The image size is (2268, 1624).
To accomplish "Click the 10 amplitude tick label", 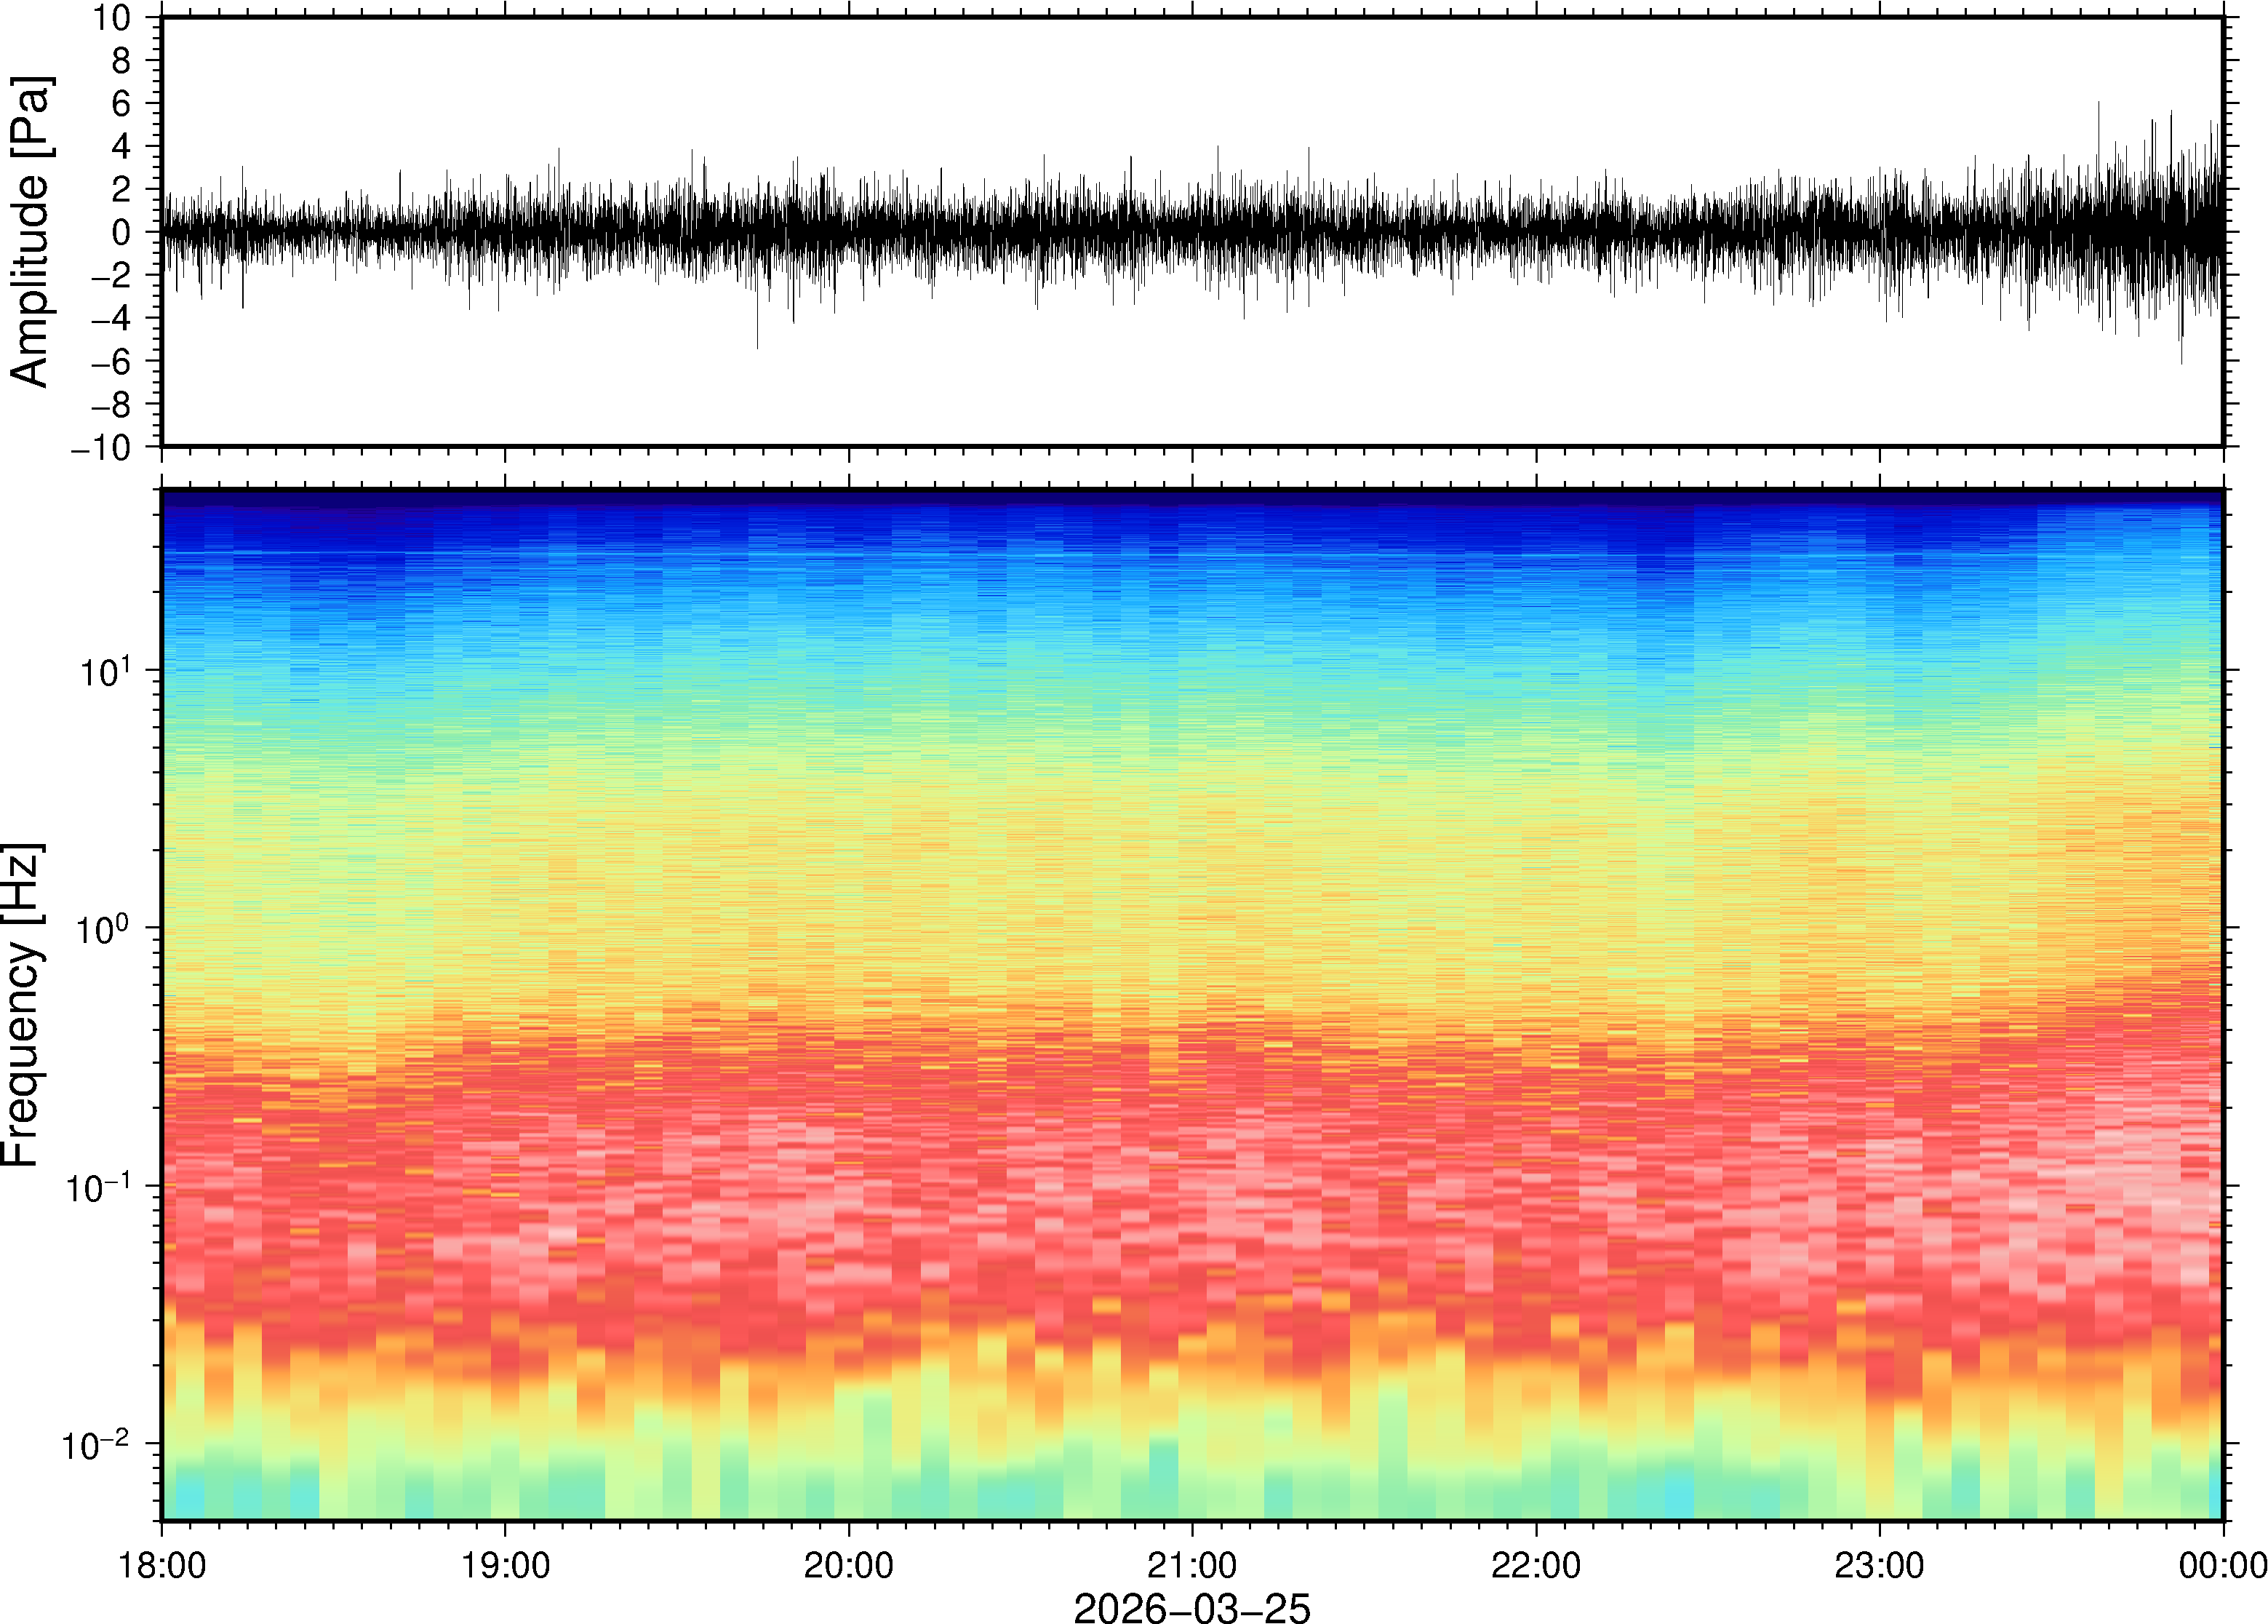I will [111, 18].
